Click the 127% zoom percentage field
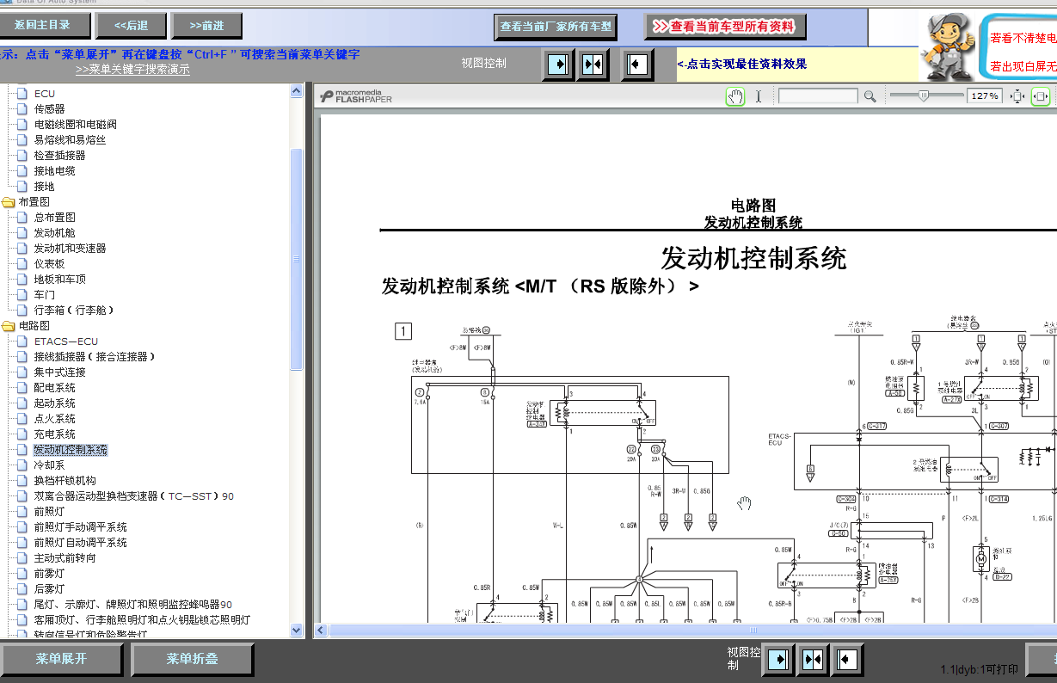 985,96
